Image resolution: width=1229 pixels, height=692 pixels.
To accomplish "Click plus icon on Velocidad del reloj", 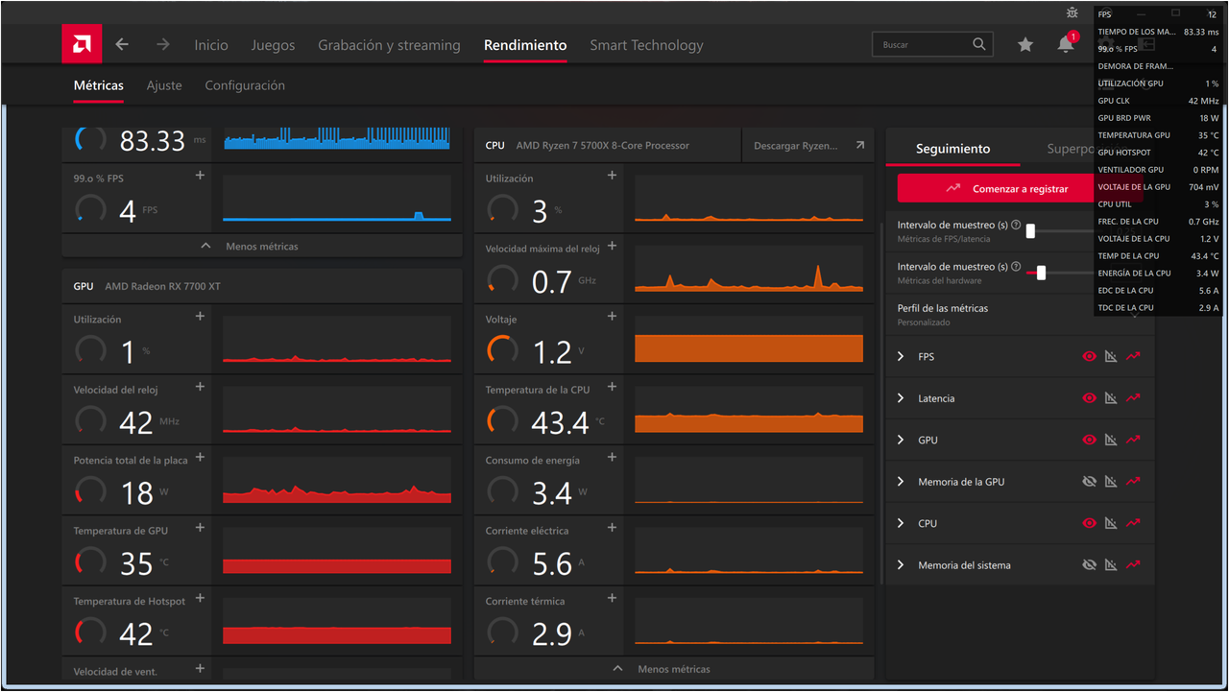I will click(x=200, y=387).
